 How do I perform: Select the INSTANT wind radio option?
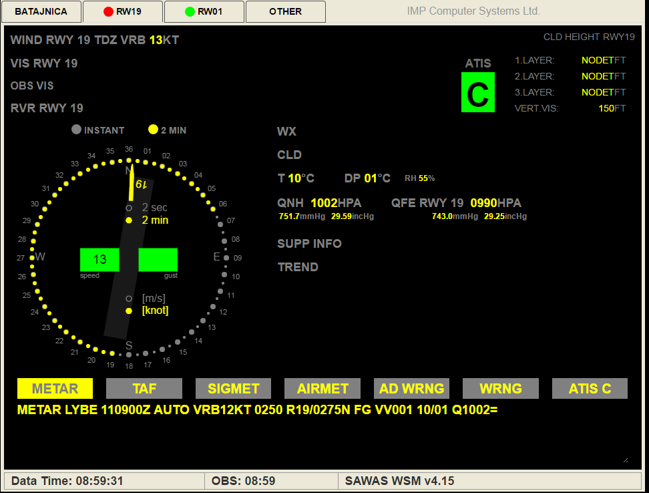[x=77, y=130]
